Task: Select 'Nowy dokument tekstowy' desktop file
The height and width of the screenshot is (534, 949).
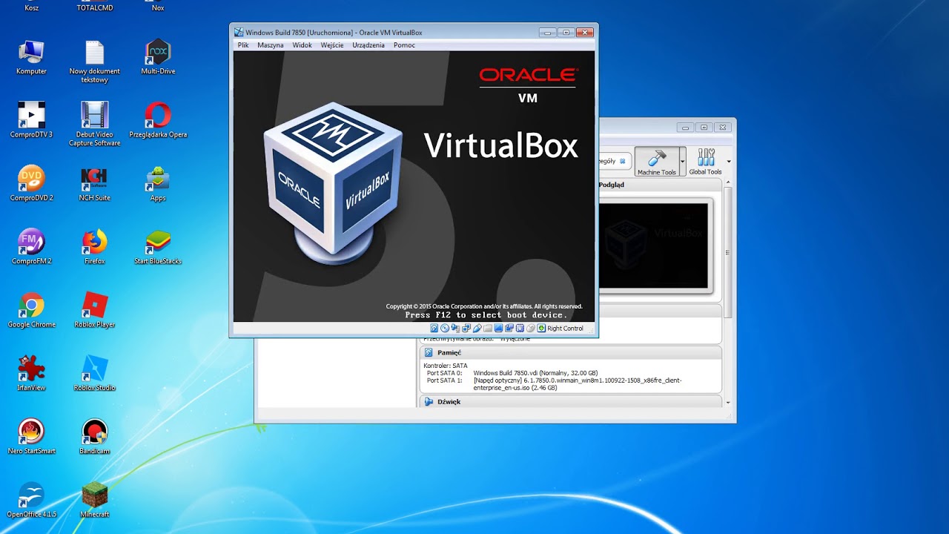Action: pos(94,62)
